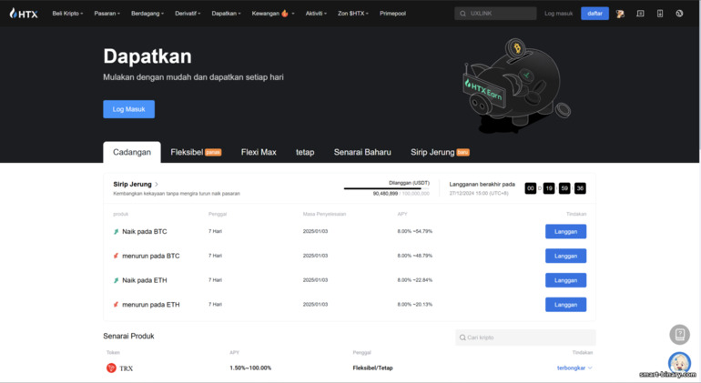Focus the UXLINK search field in header
Viewport: 701px width, 383px height.
[495, 14]
